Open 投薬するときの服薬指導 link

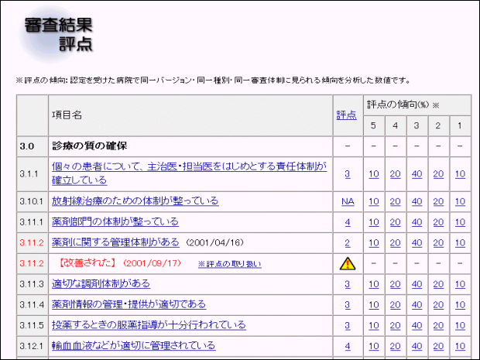(x=149, y=325)
